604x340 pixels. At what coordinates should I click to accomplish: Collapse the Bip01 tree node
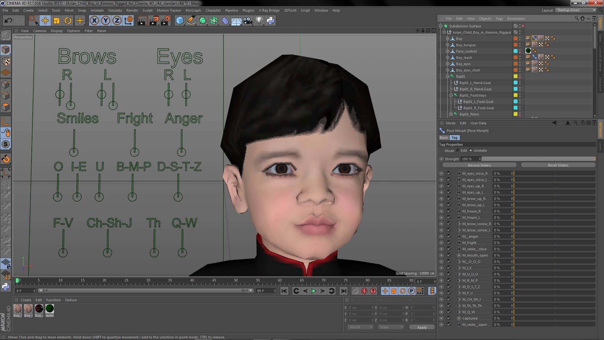448,76
